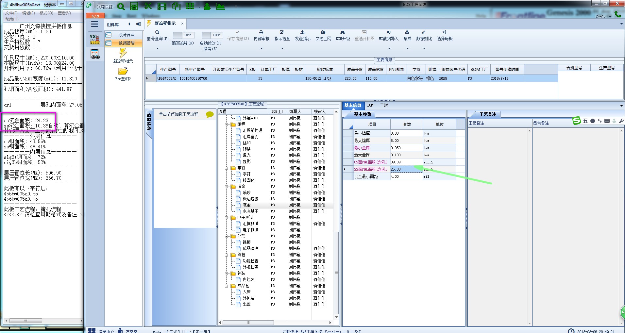The height and width of the screenshot is (333, 625).
Task: Switch to the 工时 tab
Action: (384, 105)
